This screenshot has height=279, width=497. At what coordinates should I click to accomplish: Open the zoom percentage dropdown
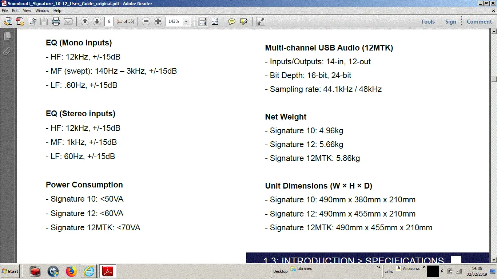tap(186, 21)
